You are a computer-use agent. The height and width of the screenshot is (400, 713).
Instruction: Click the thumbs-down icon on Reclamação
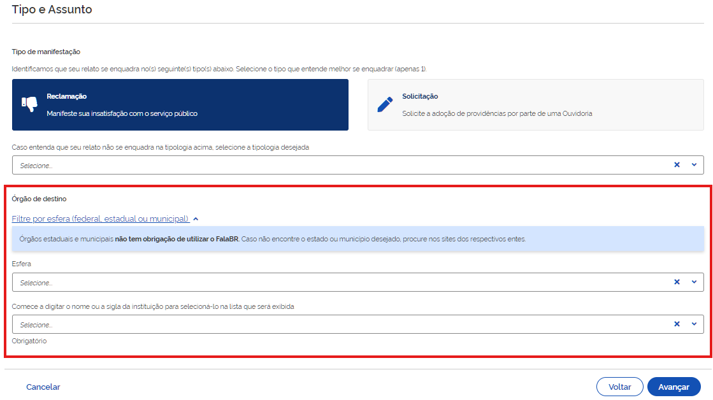tap(29, 104)
